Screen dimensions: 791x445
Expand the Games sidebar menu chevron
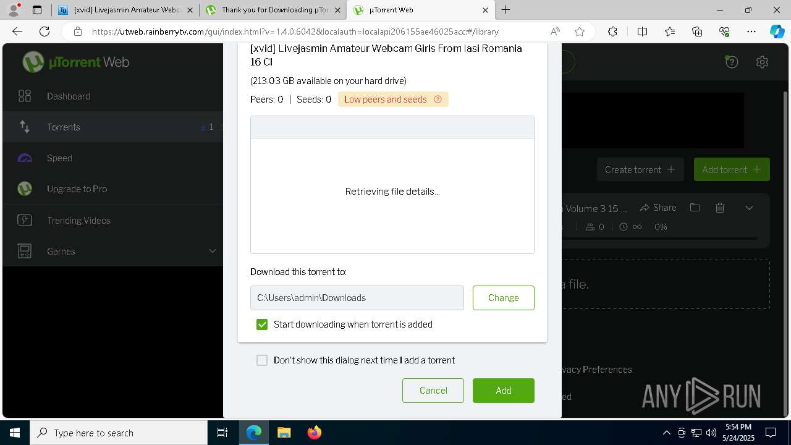coord(213,251)
